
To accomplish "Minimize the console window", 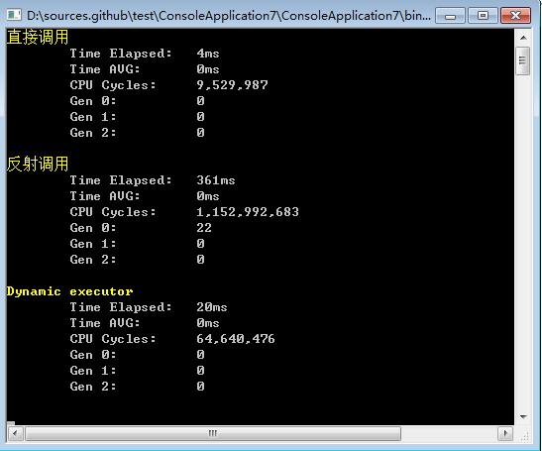I will [450, 16].
